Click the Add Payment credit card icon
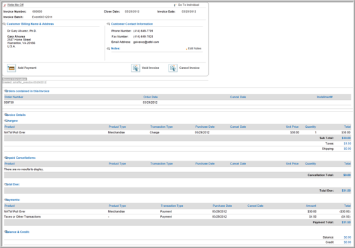 11,68
